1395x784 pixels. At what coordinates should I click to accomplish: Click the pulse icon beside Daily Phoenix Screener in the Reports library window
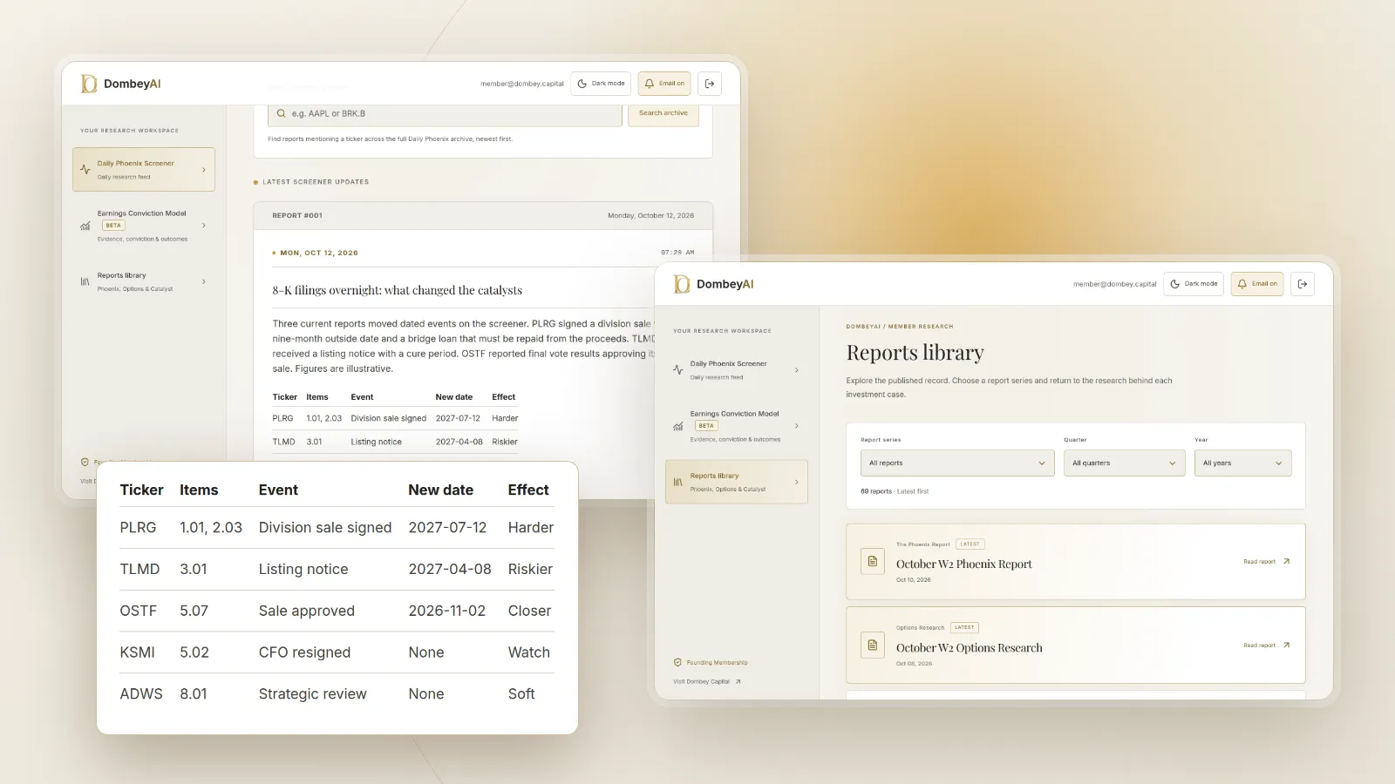coord(677,370)
